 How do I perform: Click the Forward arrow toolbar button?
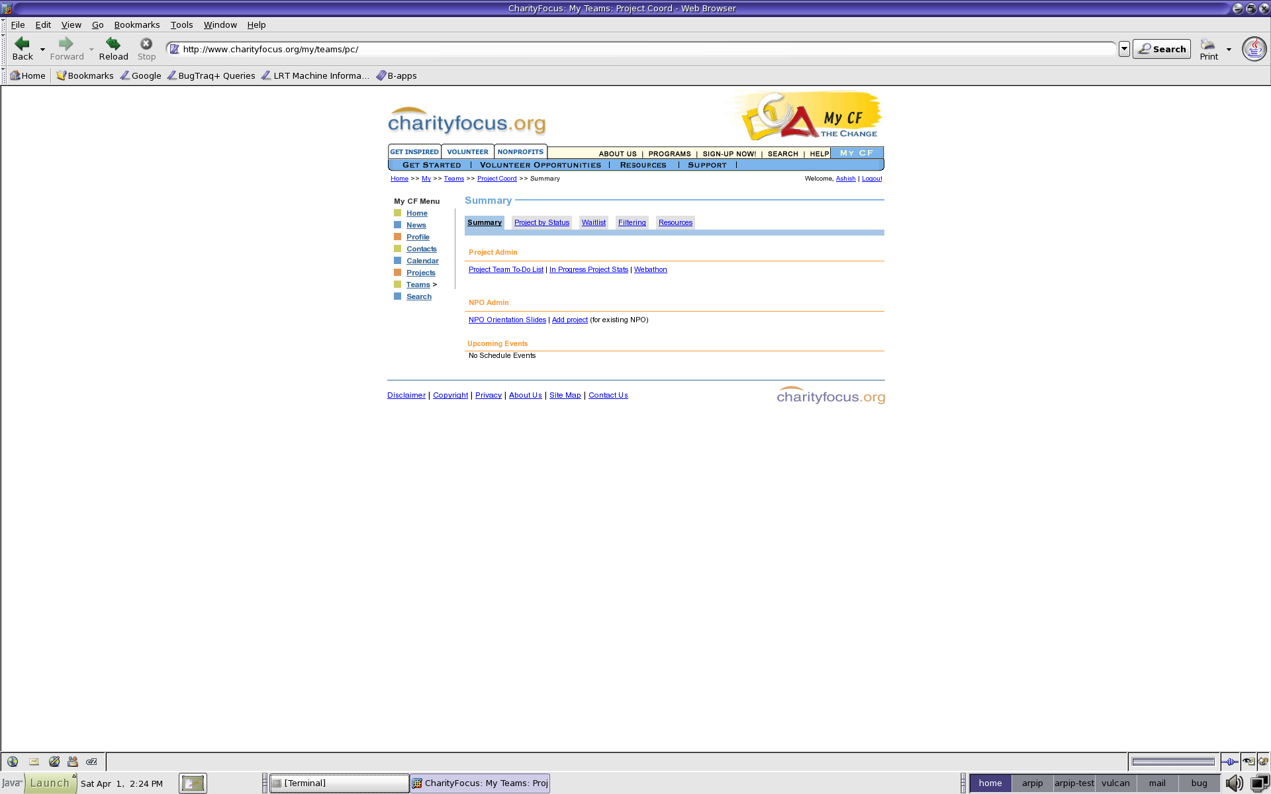pyautogui.click(x=66, y=49)
